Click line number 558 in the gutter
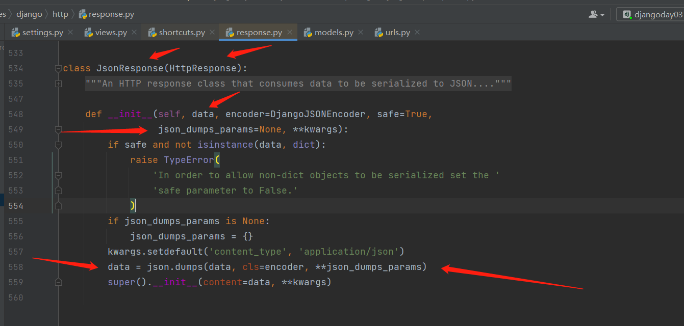This screenshot has height=326, width=684. (16, 267)
